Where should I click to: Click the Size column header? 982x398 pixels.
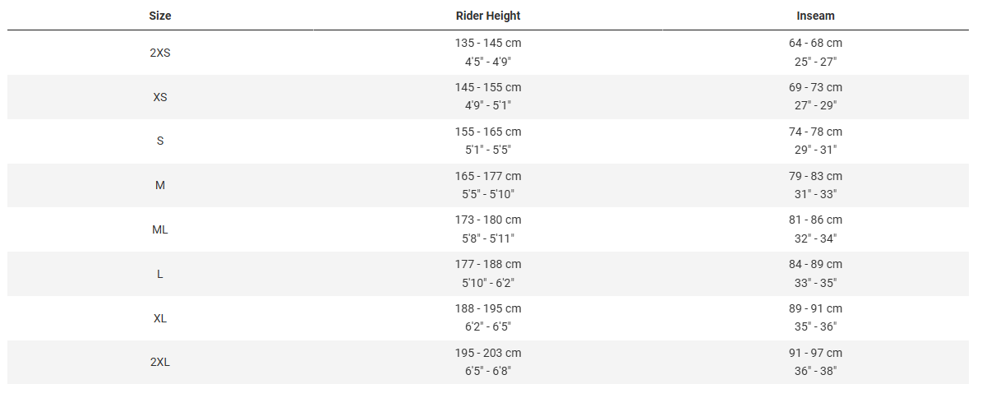160,16
